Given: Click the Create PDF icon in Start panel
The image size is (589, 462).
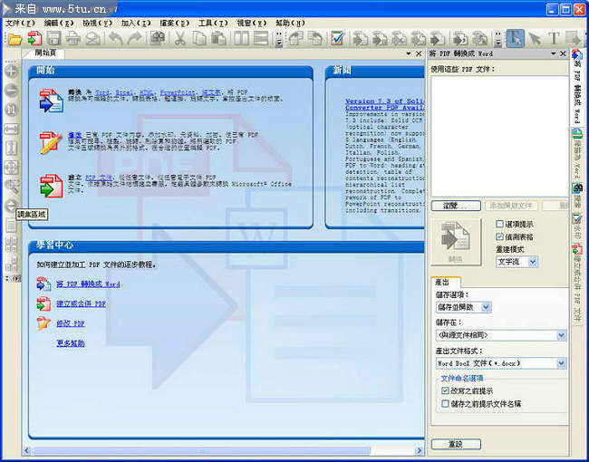Looking at the screenshot, I should pyautogui.click(x=51, y=186).
